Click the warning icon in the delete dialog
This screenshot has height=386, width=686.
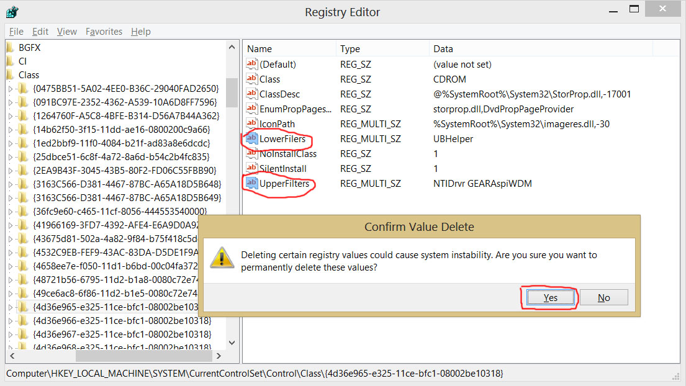222,258
